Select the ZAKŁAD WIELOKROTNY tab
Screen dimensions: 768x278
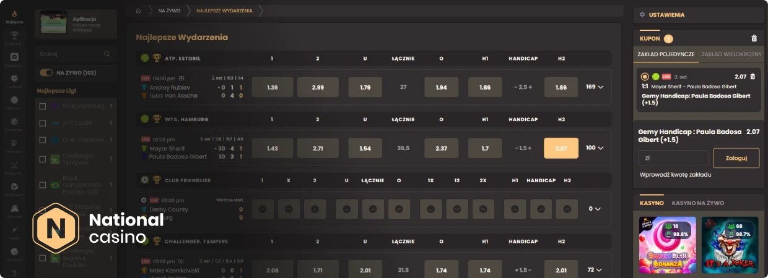(x=731, y=54)
